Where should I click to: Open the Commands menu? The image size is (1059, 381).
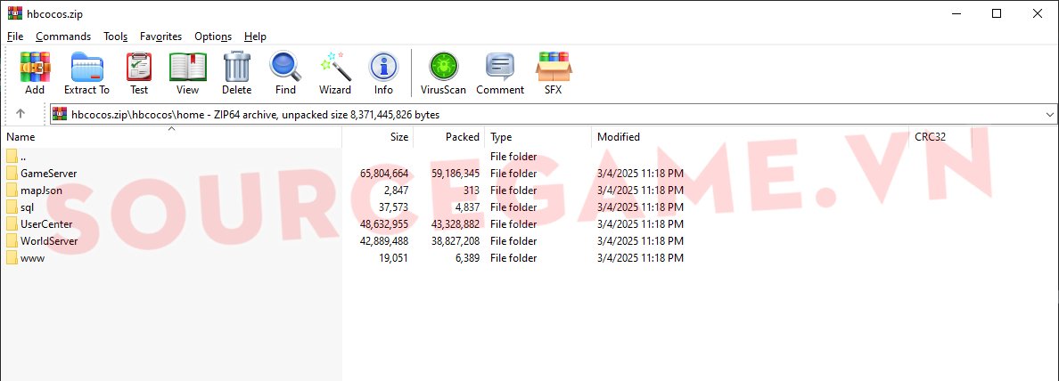pos(63,36)
